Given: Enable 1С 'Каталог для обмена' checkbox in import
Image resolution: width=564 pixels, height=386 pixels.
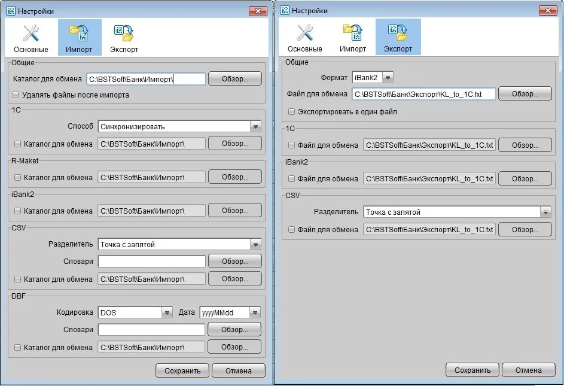Looking at the screenshot, I should [x=17, y=144].
